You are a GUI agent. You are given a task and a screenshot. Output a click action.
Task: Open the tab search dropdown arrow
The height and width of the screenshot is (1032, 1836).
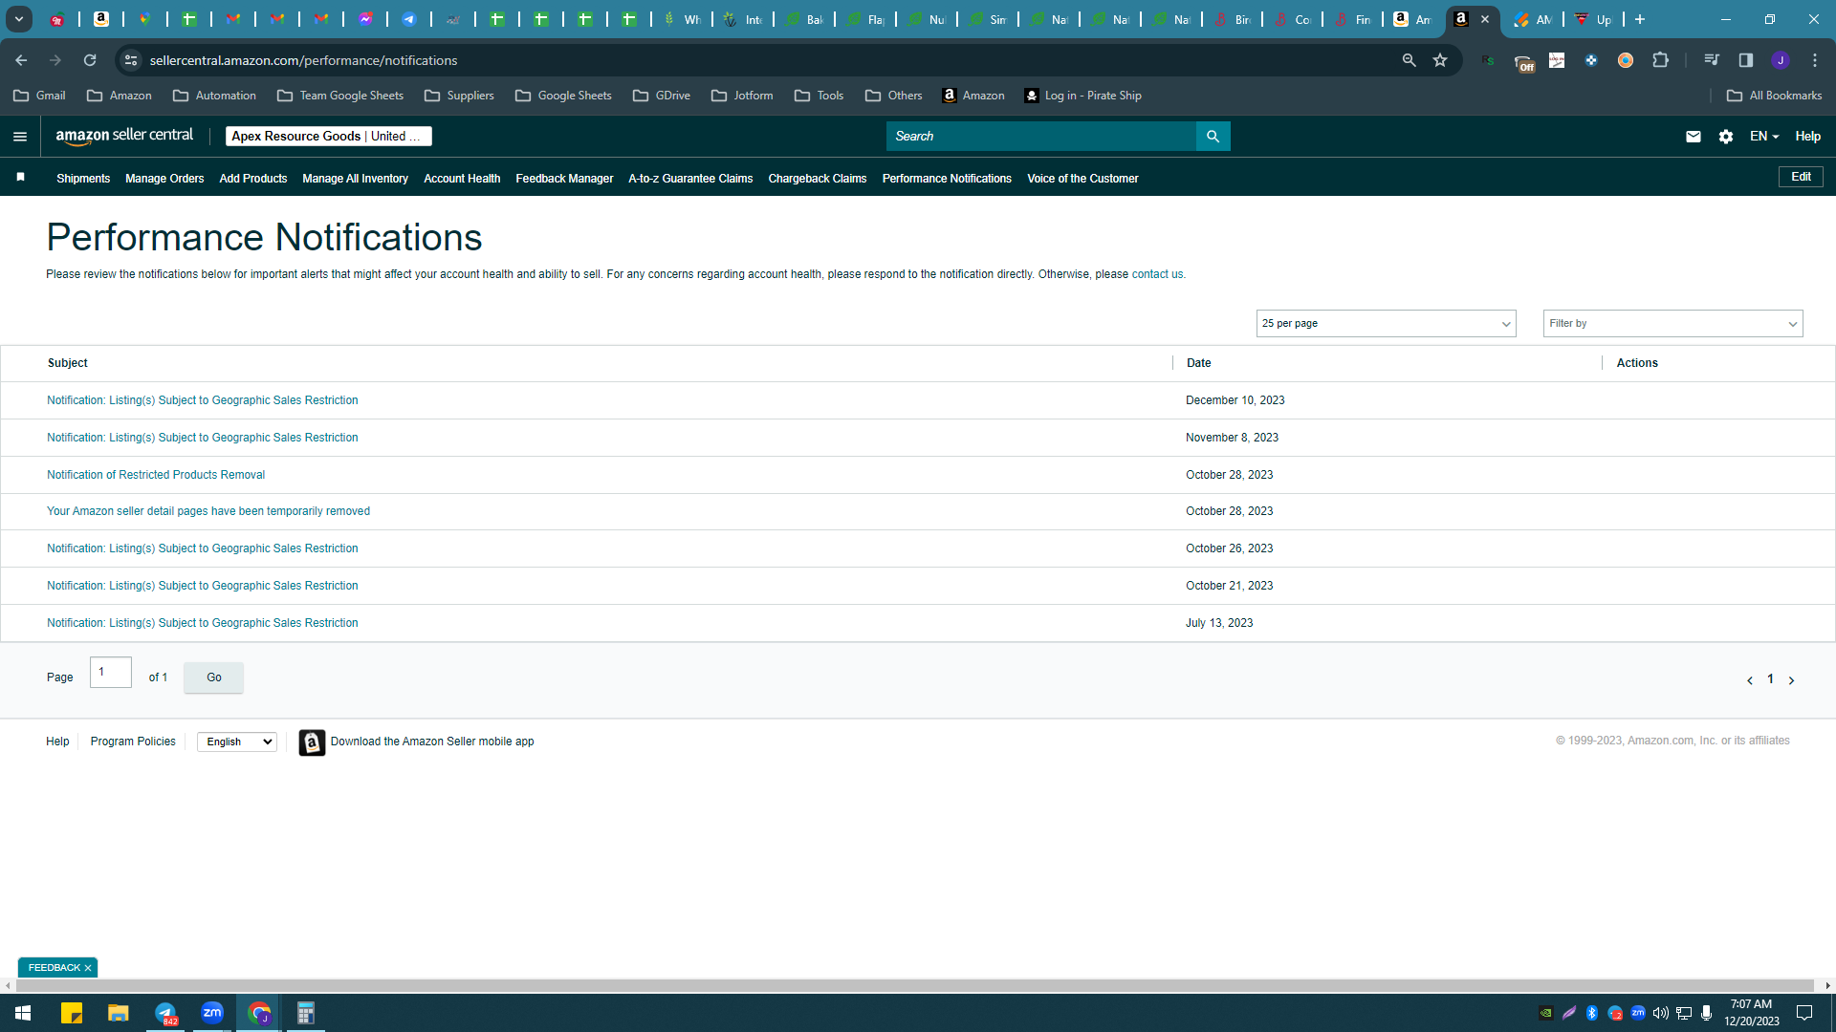point(19,19)
